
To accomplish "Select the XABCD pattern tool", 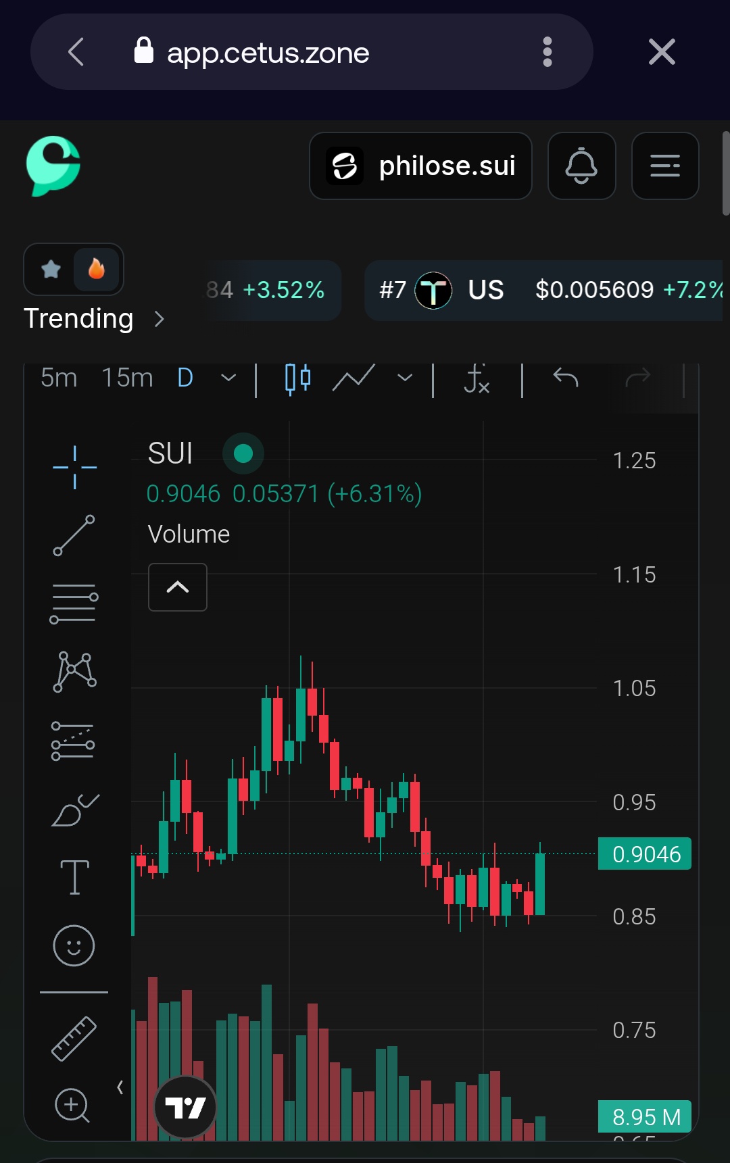I will [x=74, y=672].
